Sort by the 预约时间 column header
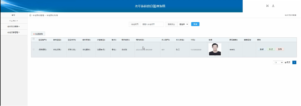Image resolution: width=301 pixels, height=106 pixels. coord(140,40)
